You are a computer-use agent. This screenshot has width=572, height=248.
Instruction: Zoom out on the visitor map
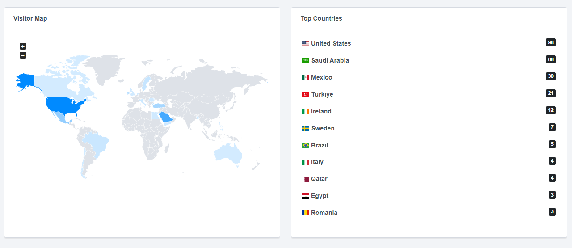[23, 55]
